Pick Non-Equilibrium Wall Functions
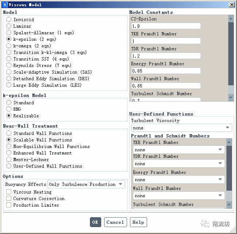This screenshot has height=234, width=237. point(9,146)
